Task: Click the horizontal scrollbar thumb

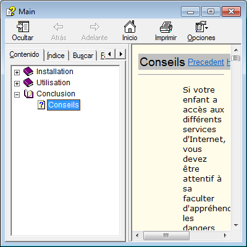Action: pos(166,235)
